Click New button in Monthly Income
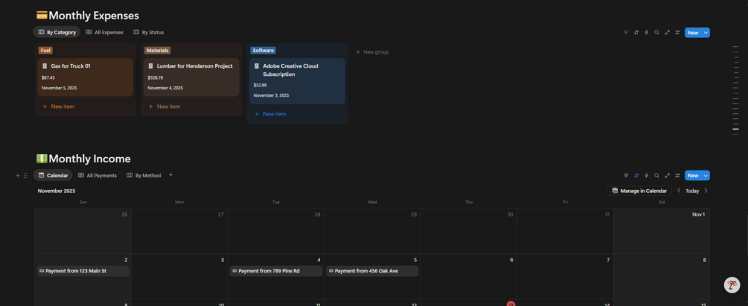 point(693,176)
